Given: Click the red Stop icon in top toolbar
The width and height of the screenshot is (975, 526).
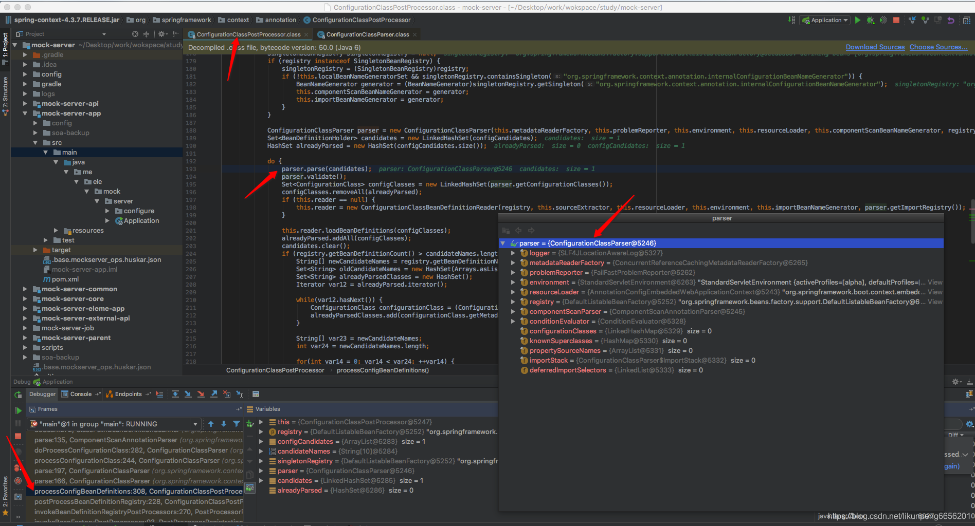Looking at the screenshot, I should pos(896,20).
